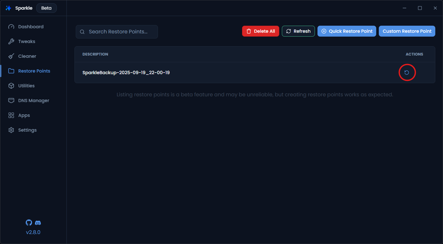
Task: Go to the Apps section
Action: point(24,115)
